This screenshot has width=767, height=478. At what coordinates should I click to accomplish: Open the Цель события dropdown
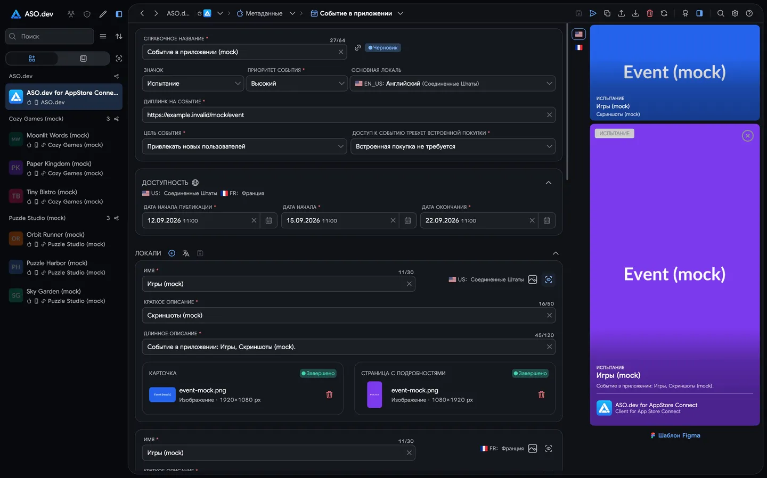pos(244,146)
